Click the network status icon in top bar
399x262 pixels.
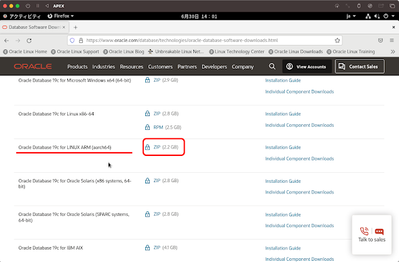(x=368, y=16)
